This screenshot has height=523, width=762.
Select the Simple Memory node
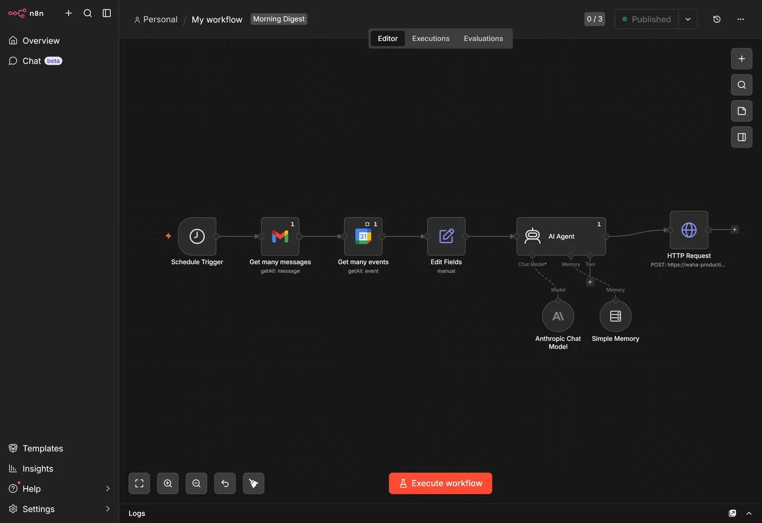[x=615, y=316]
